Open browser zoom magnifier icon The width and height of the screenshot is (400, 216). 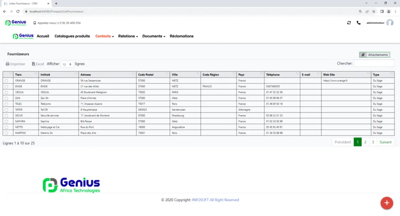click(x=360, y=11)
